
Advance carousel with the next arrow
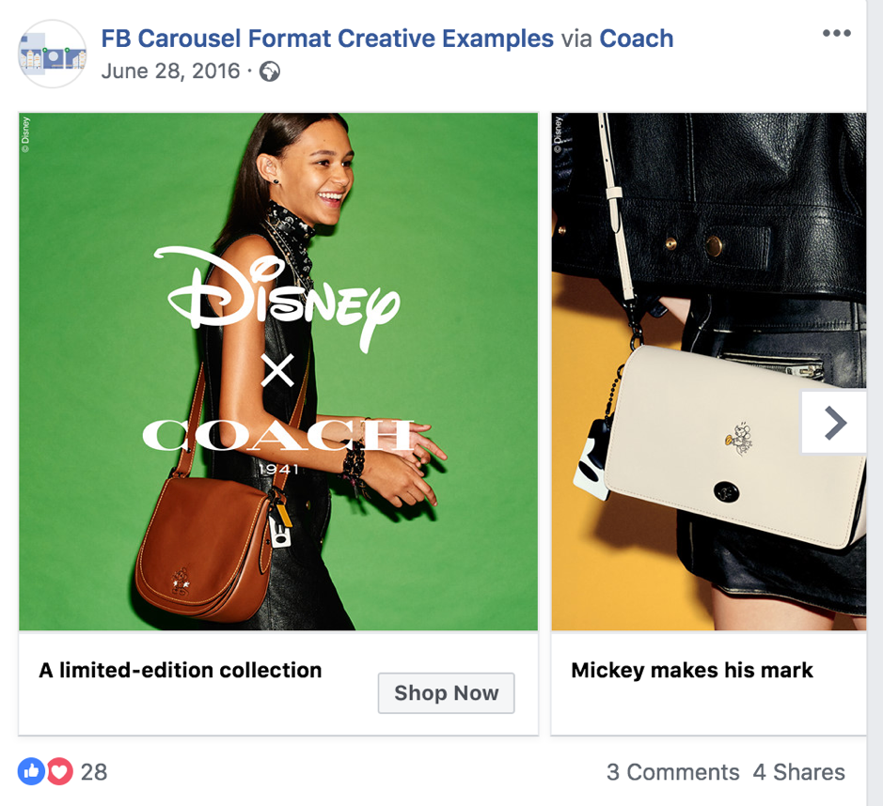833,423
